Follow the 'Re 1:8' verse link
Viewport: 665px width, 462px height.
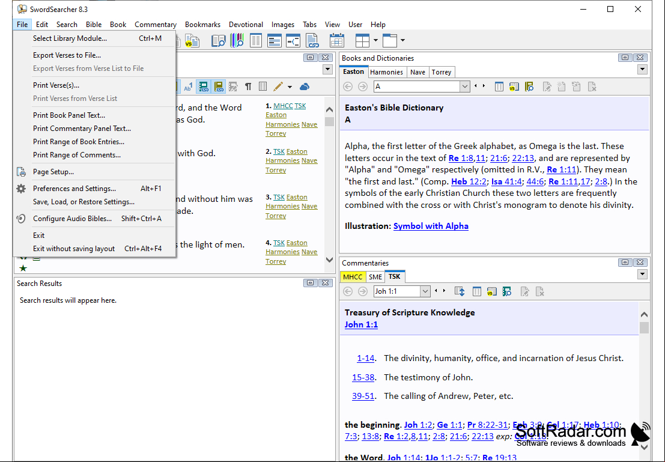(461, 158)
